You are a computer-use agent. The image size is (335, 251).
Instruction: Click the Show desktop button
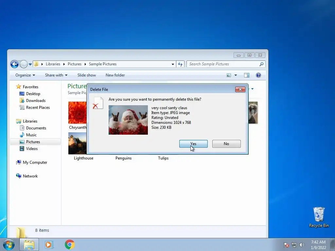pyautogui.click(x=333, y=245)
